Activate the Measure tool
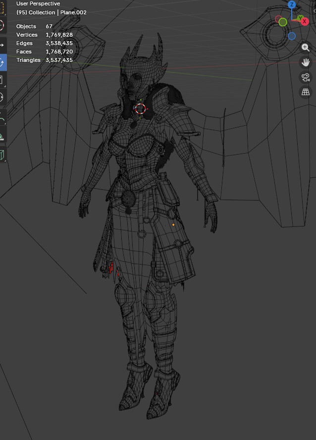316x440 pixels. pos(2,136)
